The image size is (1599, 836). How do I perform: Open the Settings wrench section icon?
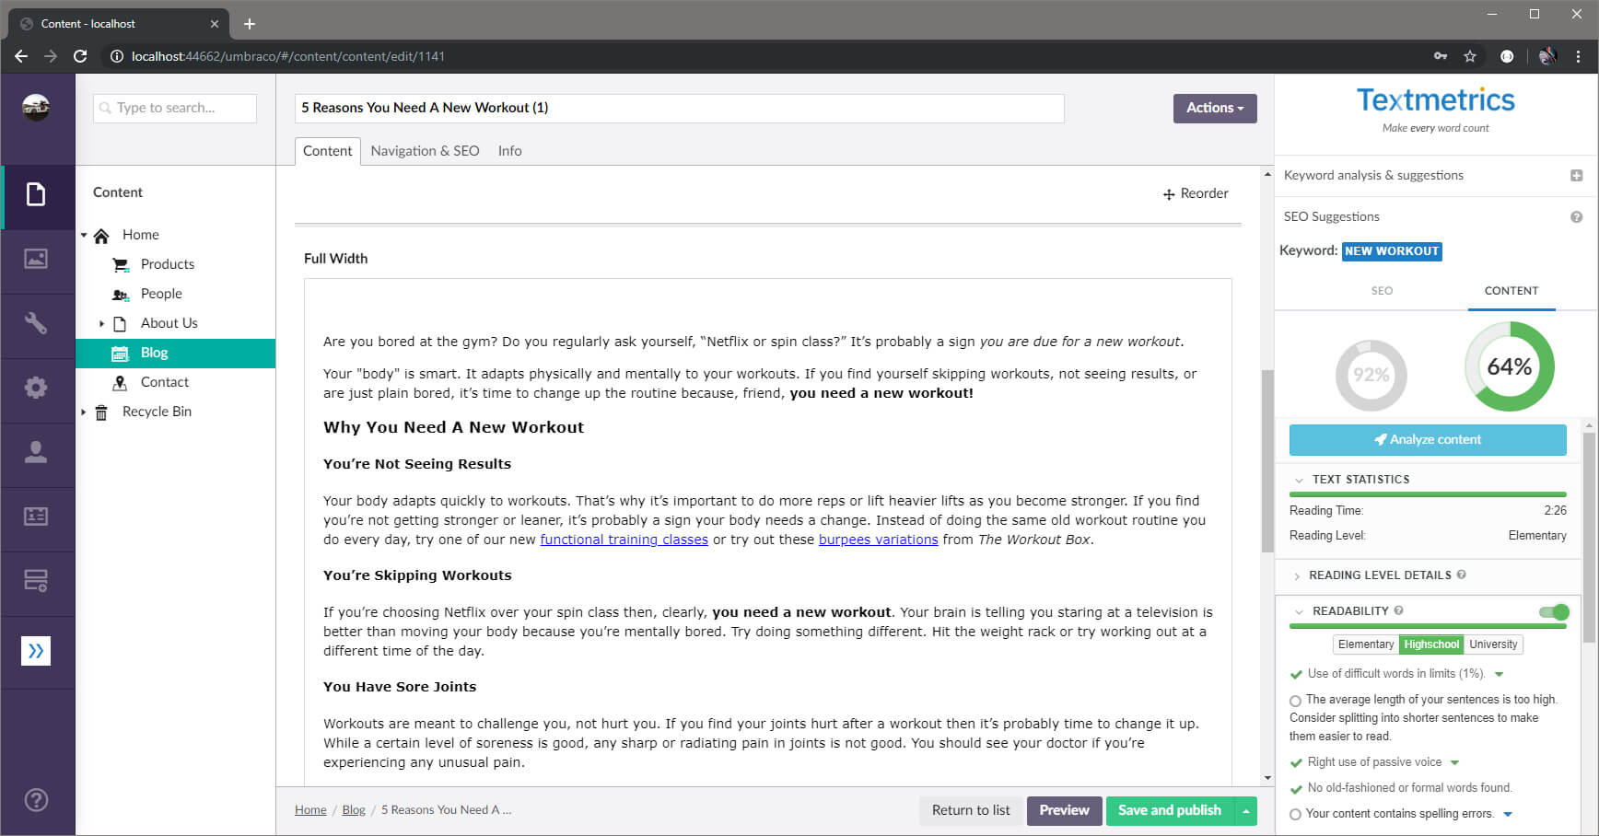36,323
